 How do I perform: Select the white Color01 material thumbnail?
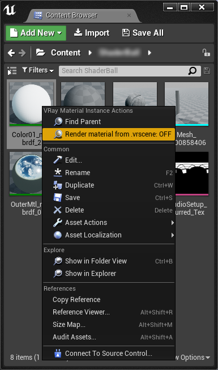tap(31, 103)
